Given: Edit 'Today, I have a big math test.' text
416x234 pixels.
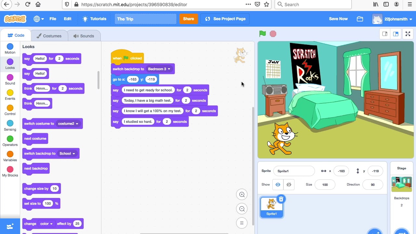Looking at the screenshot, I should click(x=147, y=100).
